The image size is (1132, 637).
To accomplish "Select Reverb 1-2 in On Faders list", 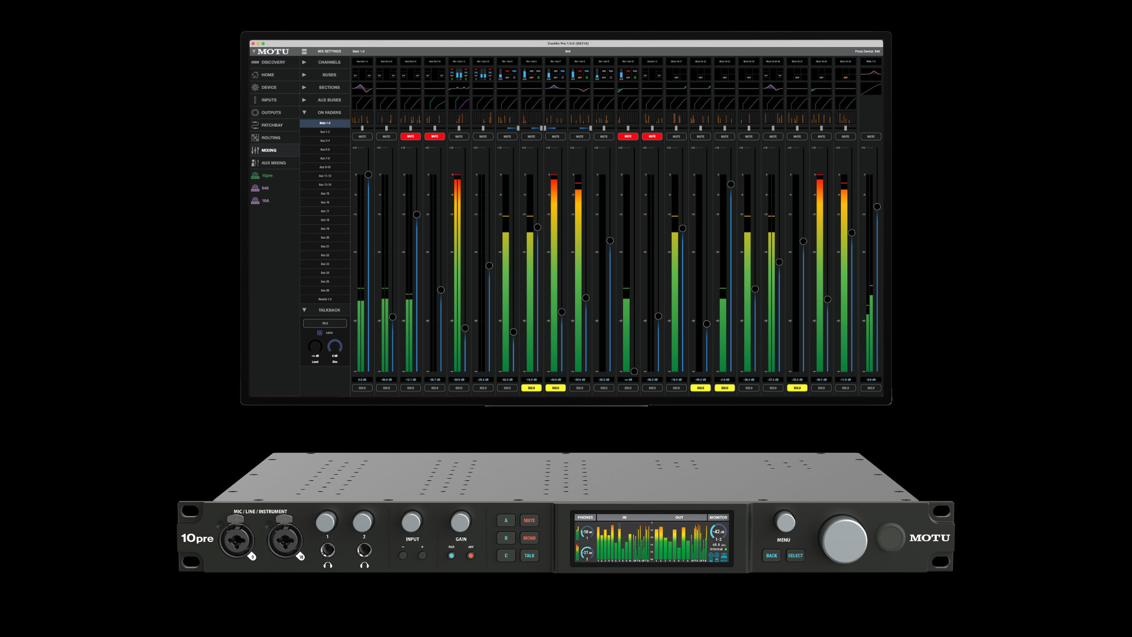I will [x=325, y=299].
